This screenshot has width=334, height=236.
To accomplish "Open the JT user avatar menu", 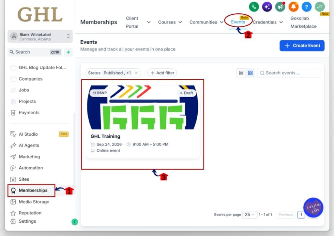I will 320,7.
